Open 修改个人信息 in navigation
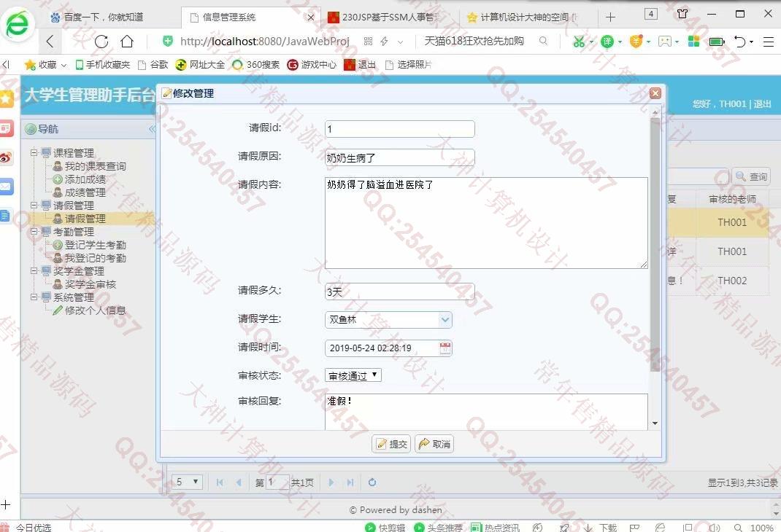Screen dimensions: 781x532 coord(95,310)
